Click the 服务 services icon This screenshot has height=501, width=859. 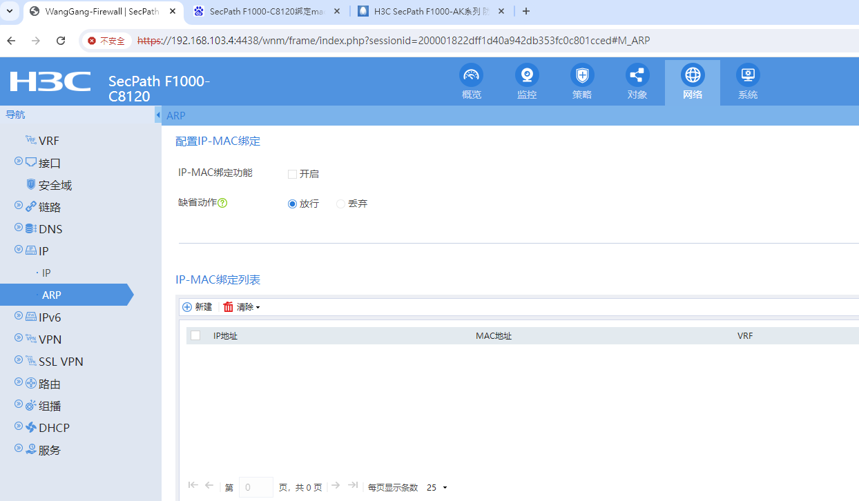[30, 449]
